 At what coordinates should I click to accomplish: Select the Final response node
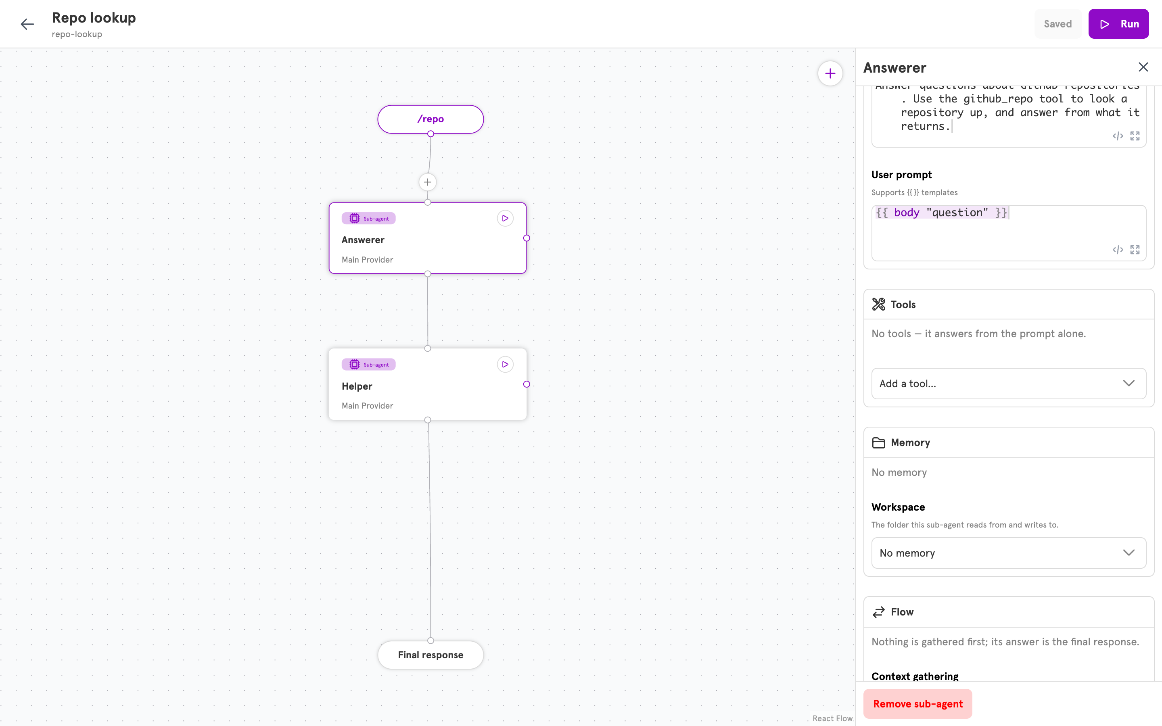430,655
